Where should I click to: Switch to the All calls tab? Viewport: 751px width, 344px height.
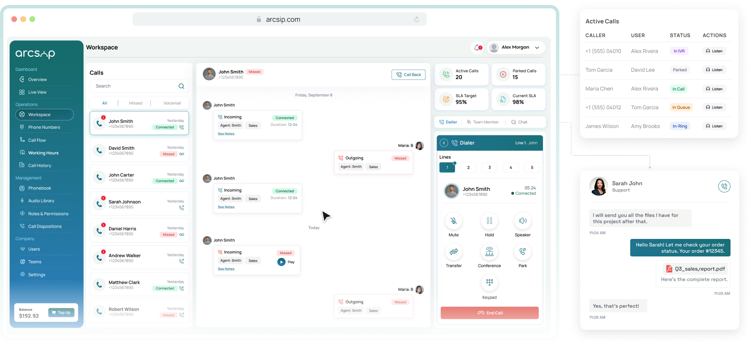pyautogui.click(x=104, y=103)
